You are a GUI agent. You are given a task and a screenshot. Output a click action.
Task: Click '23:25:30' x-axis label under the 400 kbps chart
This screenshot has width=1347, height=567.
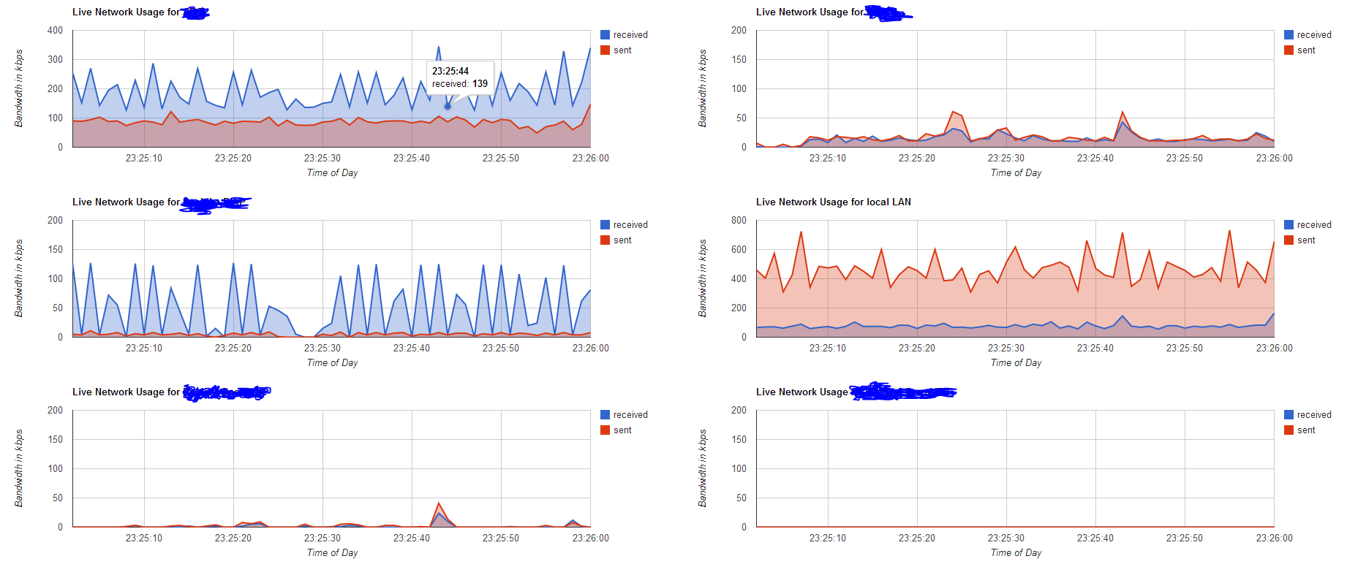322,158
